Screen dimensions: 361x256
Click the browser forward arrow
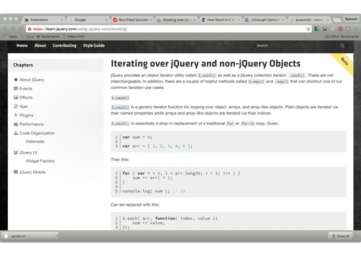[13, 29]
